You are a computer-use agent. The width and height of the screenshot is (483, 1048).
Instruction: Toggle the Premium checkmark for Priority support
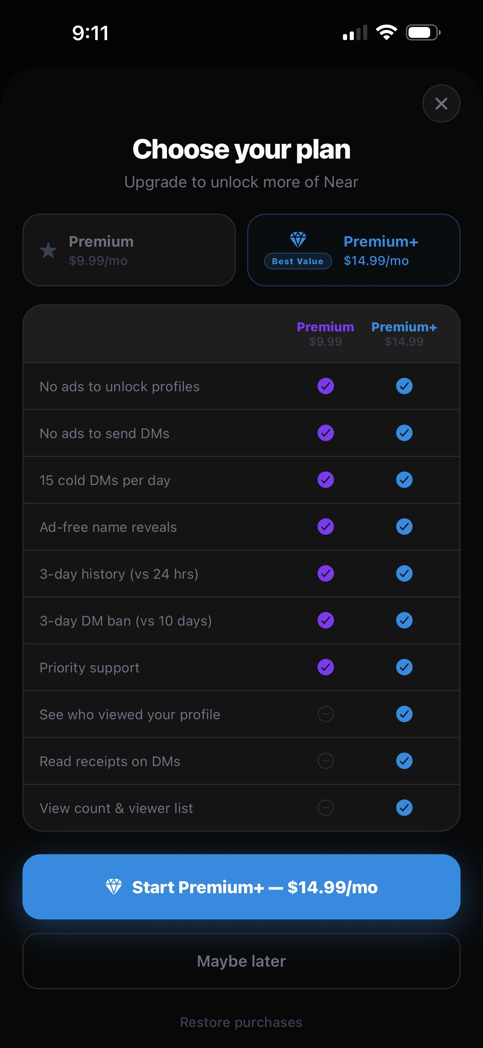click(x=325, y=667)
